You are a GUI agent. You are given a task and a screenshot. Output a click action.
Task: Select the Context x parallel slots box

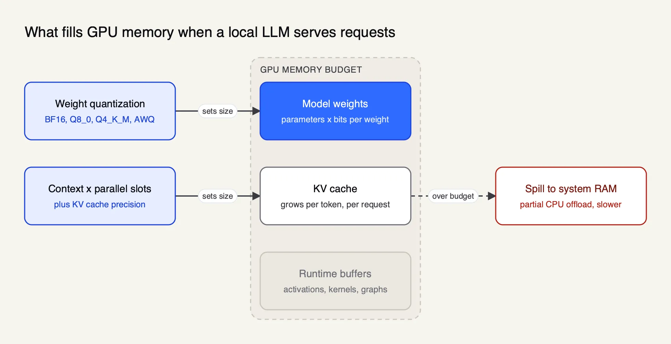pyautogui.click(x=100, y=196)
